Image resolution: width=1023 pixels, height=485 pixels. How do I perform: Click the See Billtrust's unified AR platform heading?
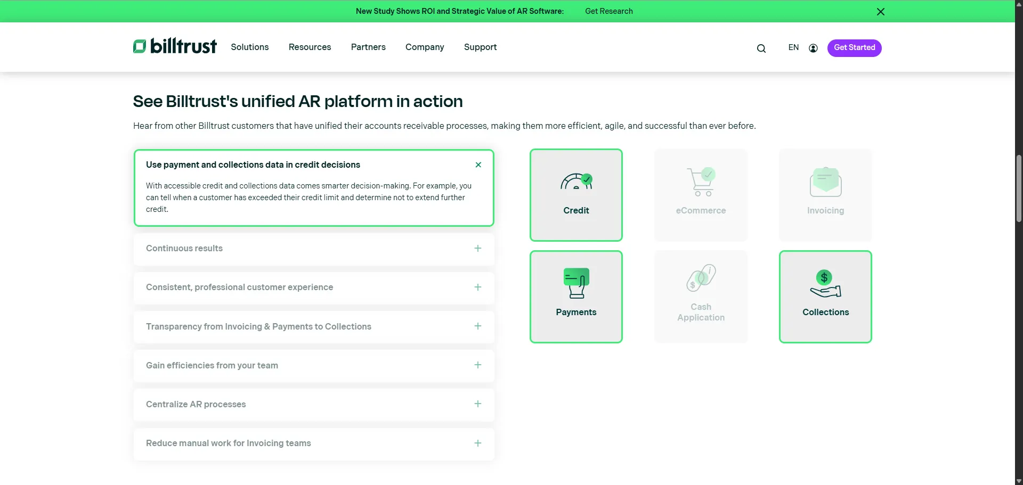point(298,102)
